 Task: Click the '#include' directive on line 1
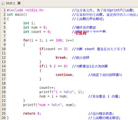(15, 10)
